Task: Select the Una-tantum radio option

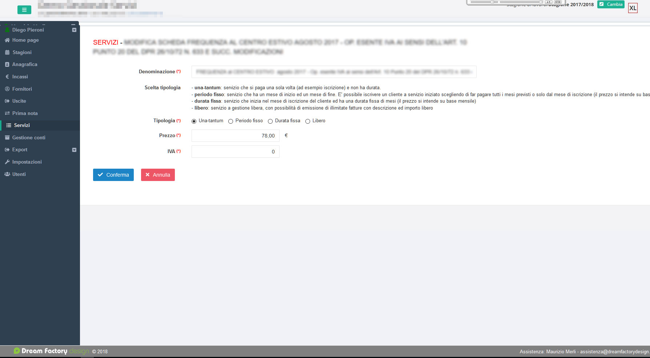Action: 194,121
